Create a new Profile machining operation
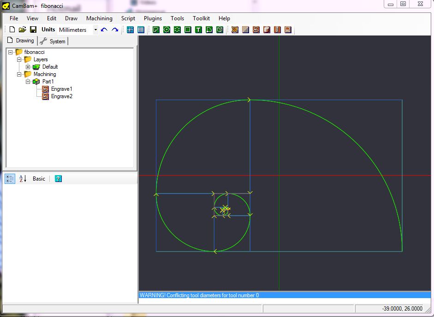The height and width of the screenshot is (317, 434). coord(235,29)
